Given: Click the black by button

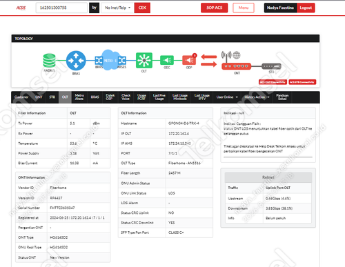Looking at the screenshot, I should pyautogui.click(x=94, y=8).
